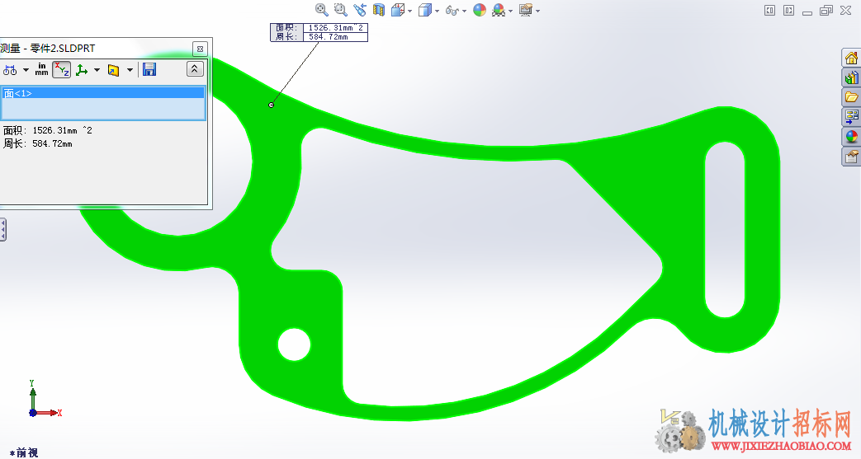Open the File Explorer folder pane icon

852,97
